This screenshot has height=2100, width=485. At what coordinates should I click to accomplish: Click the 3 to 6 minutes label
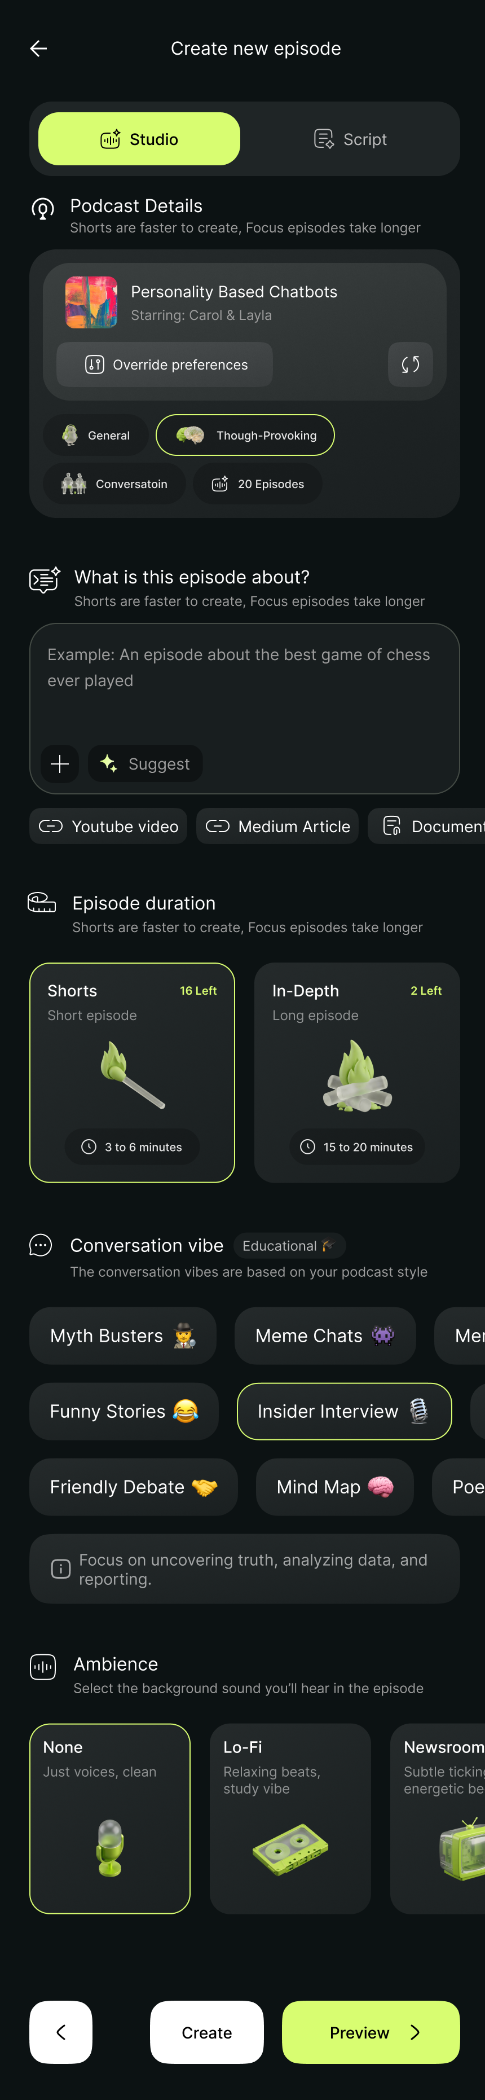pos(143,1147)
